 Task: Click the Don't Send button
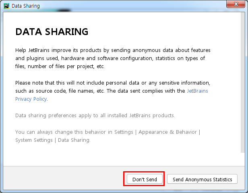coord(145,179)
